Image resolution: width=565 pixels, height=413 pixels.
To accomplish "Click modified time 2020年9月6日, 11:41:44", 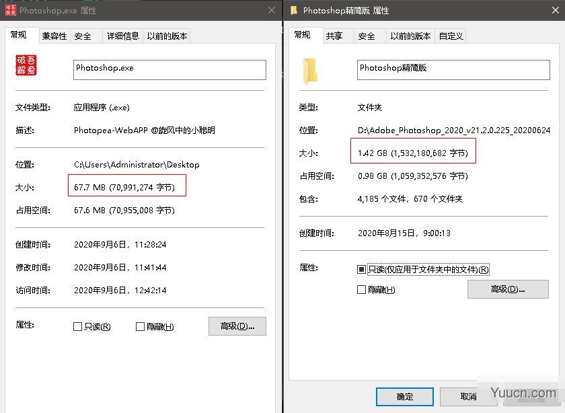I will click(x=120, y=268).
